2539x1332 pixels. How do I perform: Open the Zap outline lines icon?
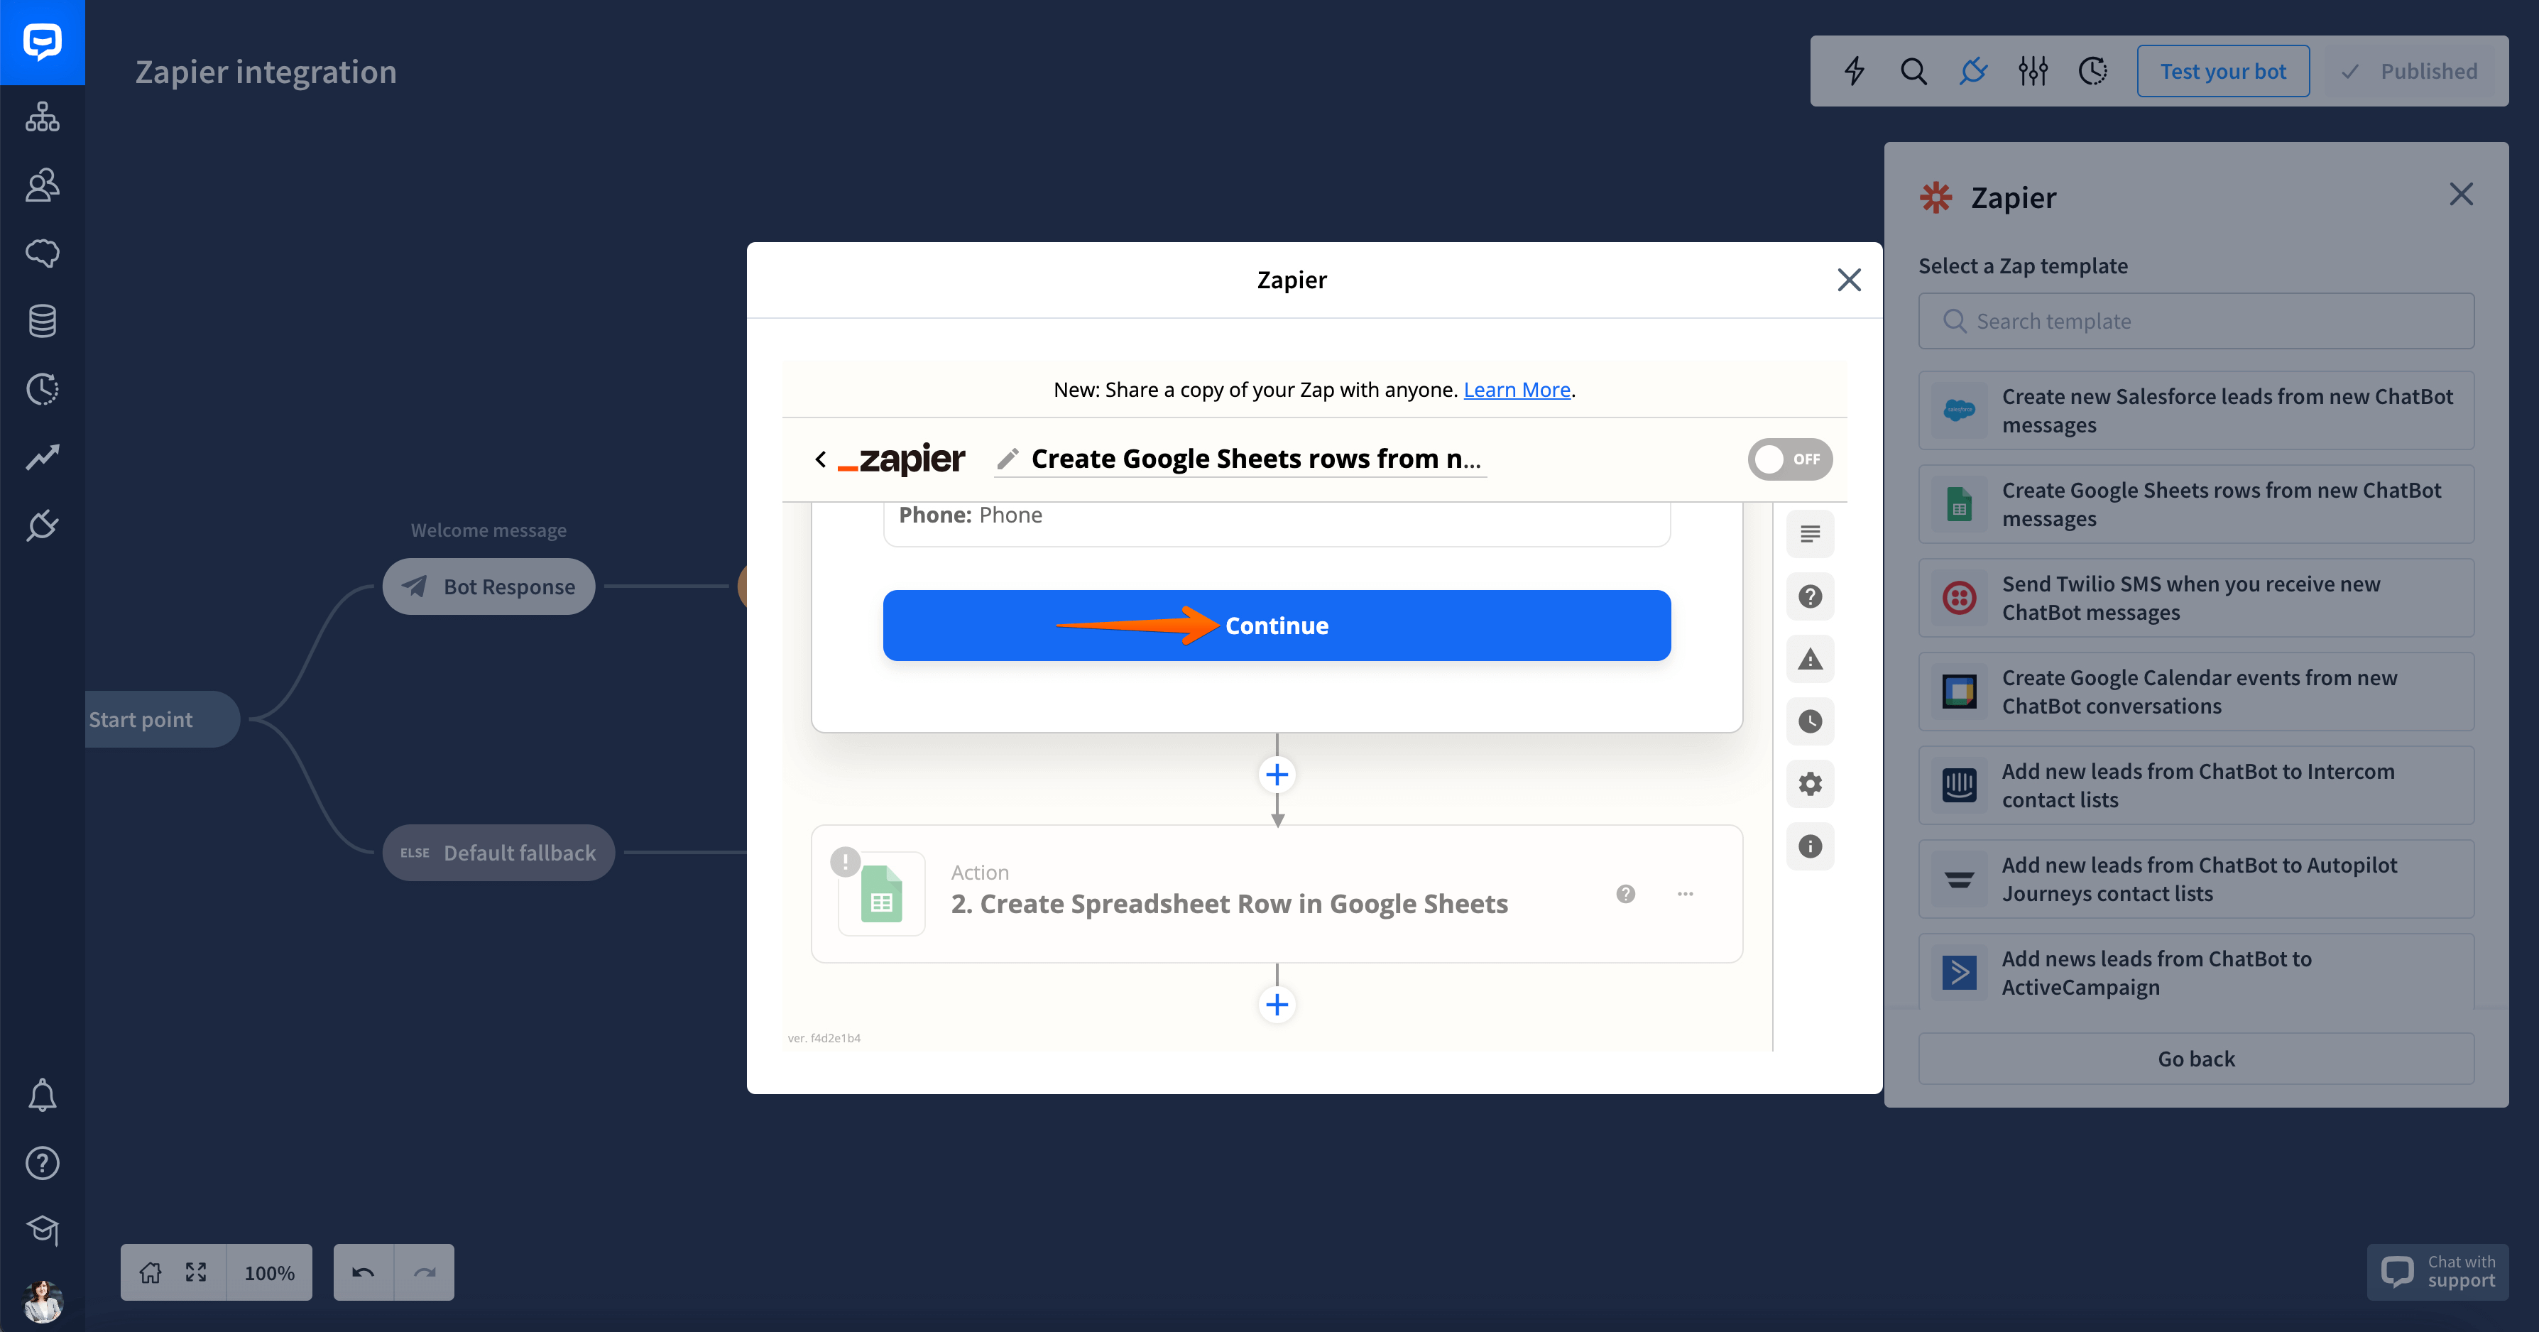(x=1810, y=535)
